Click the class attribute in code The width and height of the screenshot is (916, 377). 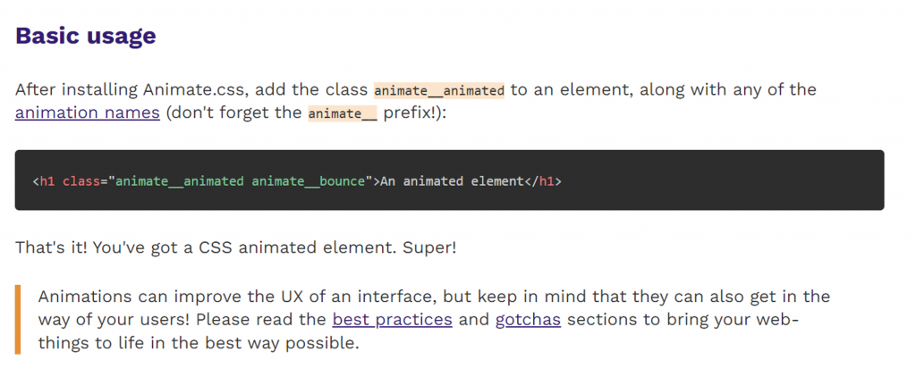[81, 181]
